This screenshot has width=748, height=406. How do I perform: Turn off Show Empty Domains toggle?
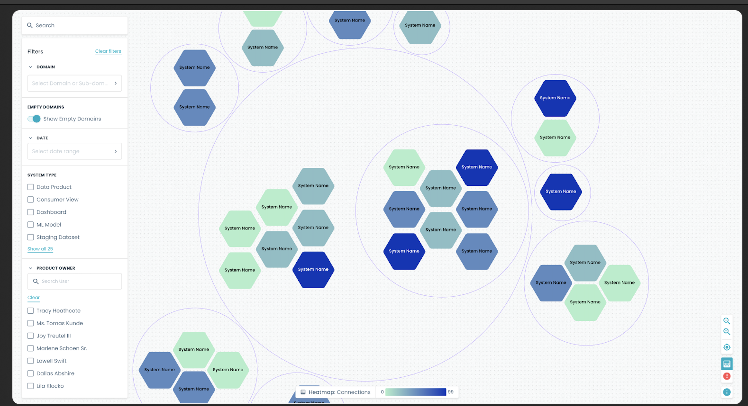pyautogui.click(x=34, y=119)
